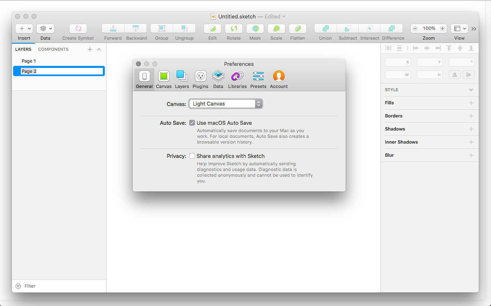The width and height of the screenshot is (491, 306).
Task: Click the Group toolbar icon
Action: coord(162,29)
